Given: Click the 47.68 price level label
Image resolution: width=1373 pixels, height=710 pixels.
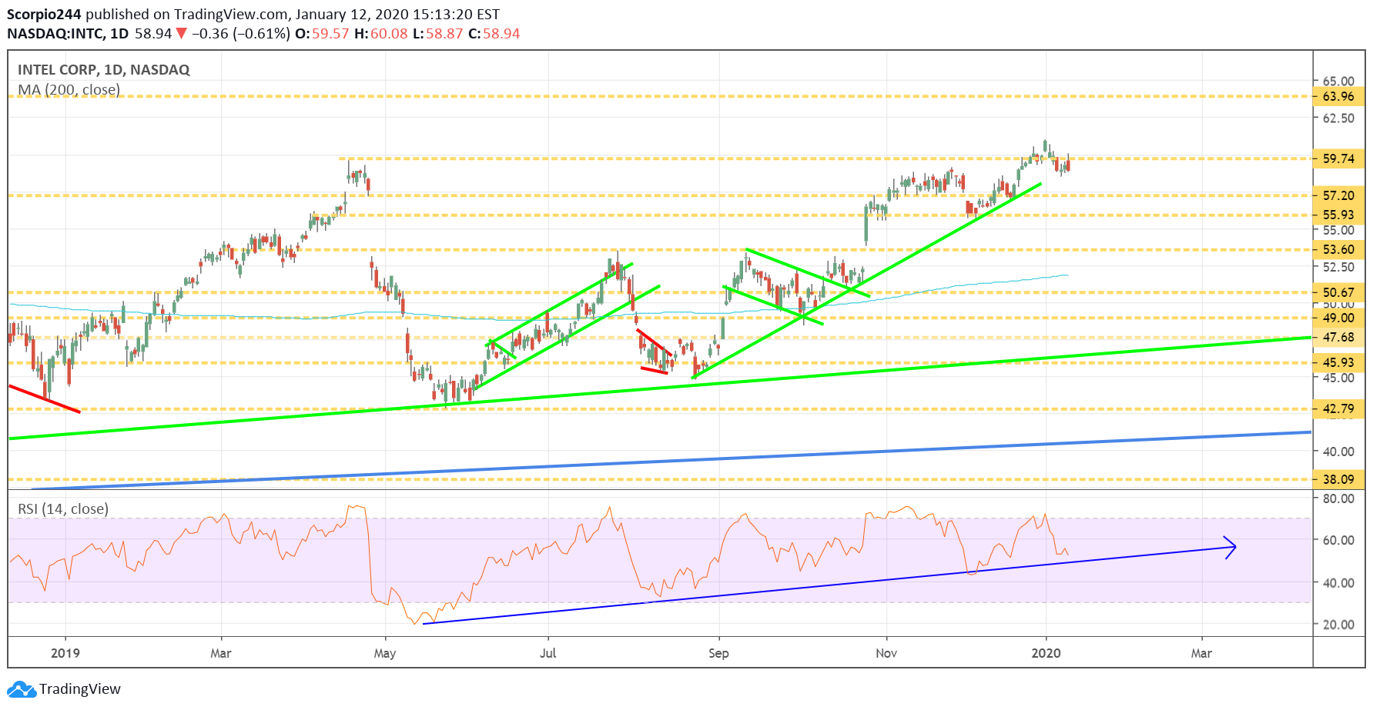Looking at the screenshot, I should 1338,338.
